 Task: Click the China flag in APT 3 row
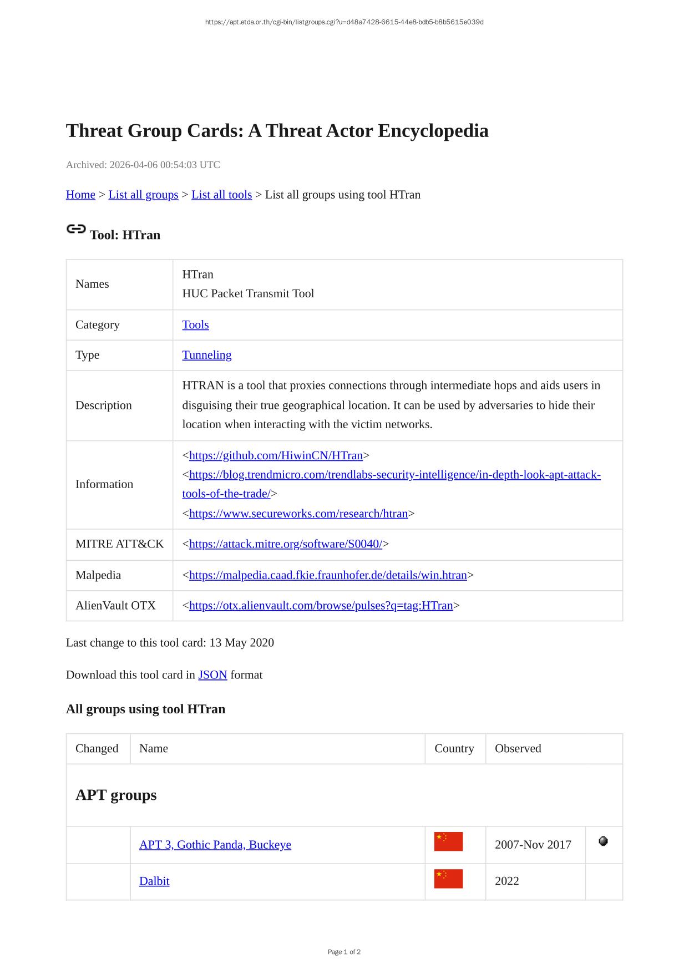pyautogui.click(x=448, y=841)
